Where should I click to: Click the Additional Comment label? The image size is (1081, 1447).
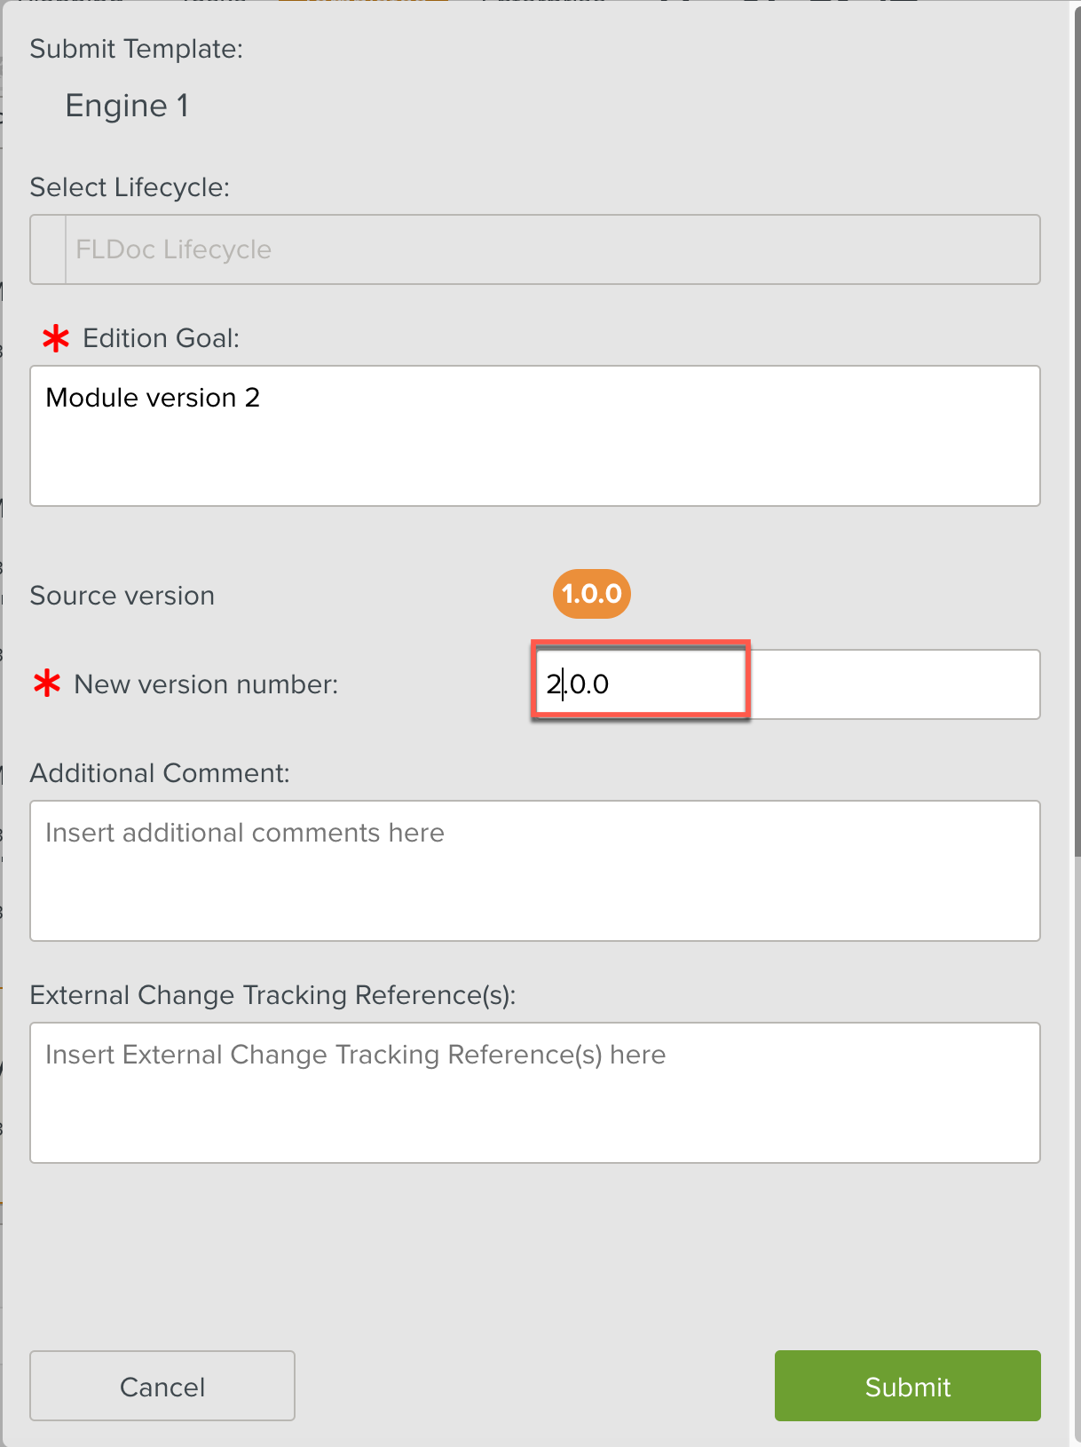pos(160,773)
